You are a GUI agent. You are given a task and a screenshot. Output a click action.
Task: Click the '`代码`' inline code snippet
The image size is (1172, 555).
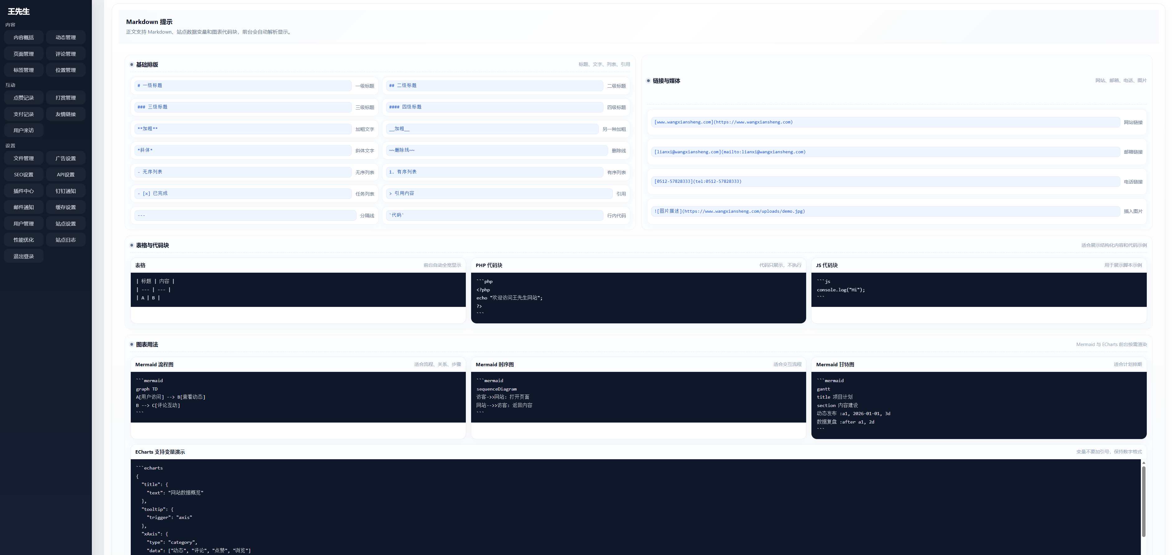[494, 215]
